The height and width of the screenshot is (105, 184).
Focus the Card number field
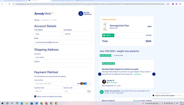point(63,83)
